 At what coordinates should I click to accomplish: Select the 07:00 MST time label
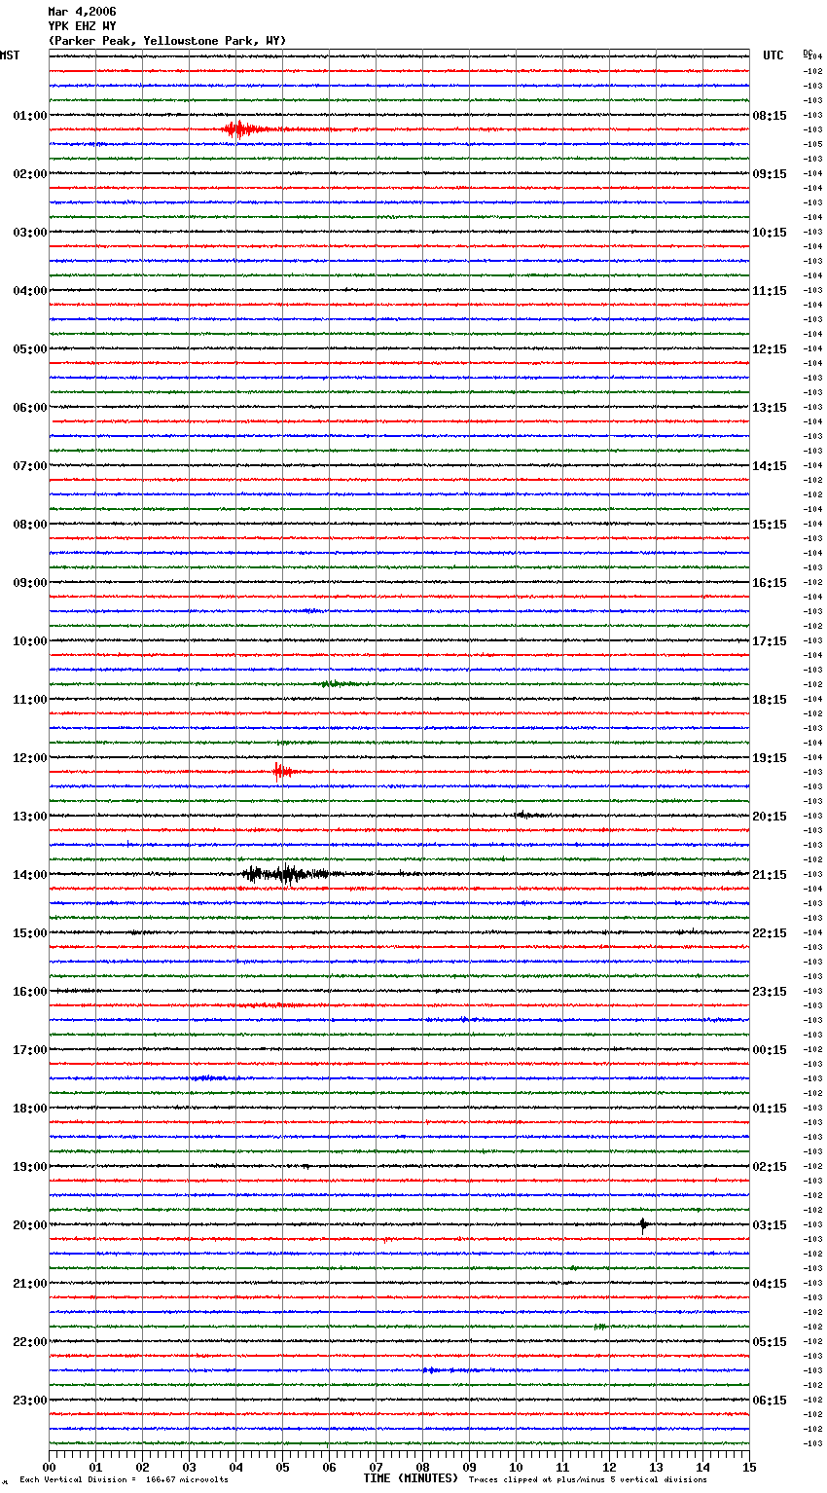[30, 466]
